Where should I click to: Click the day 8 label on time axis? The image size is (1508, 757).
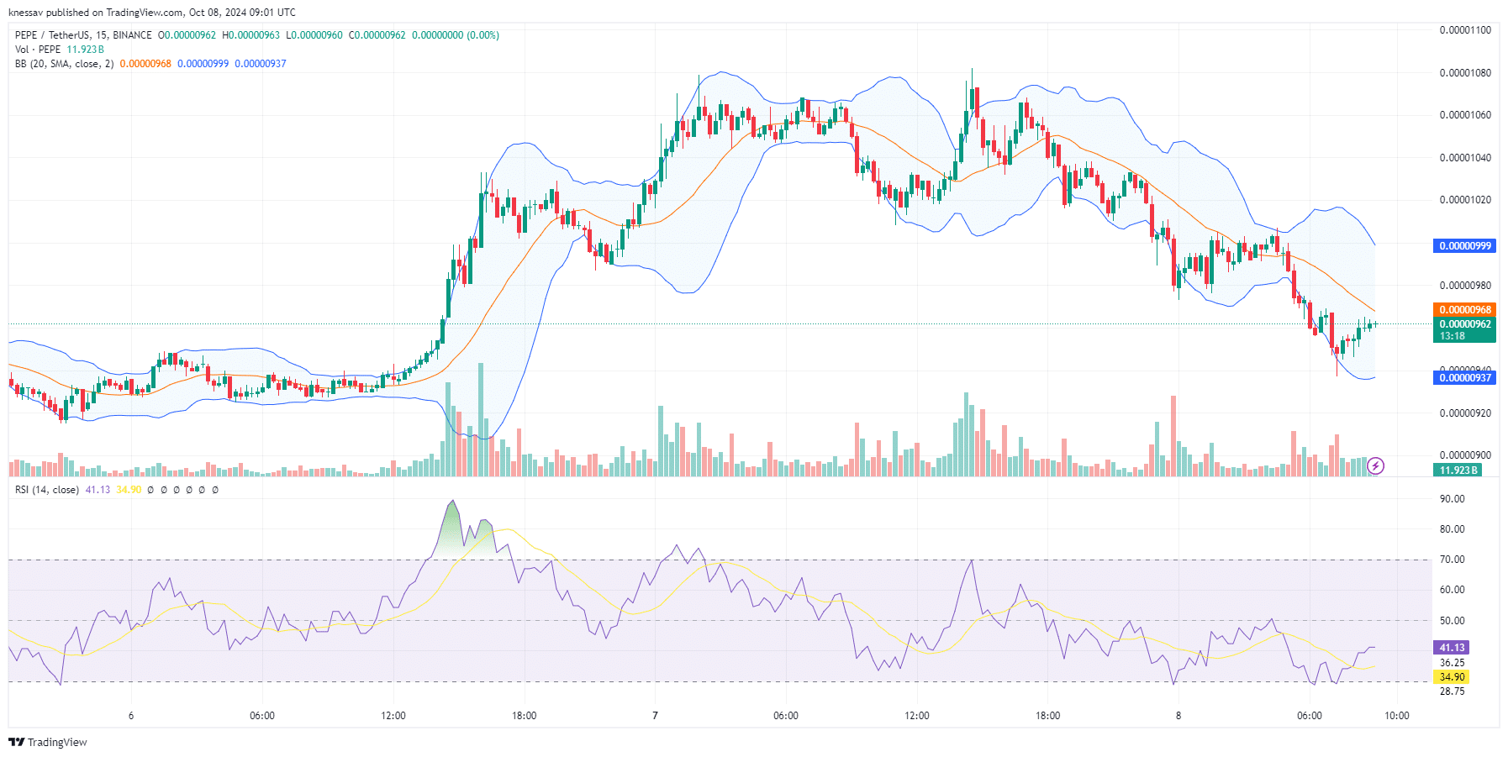1178,716
